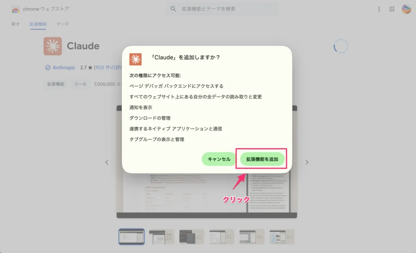The image size is (416, 253).
Task: Click the Claude extension title text
Action: click(x=83, y=46)
